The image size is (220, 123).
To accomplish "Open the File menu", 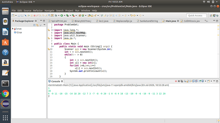I will [14, 10].
